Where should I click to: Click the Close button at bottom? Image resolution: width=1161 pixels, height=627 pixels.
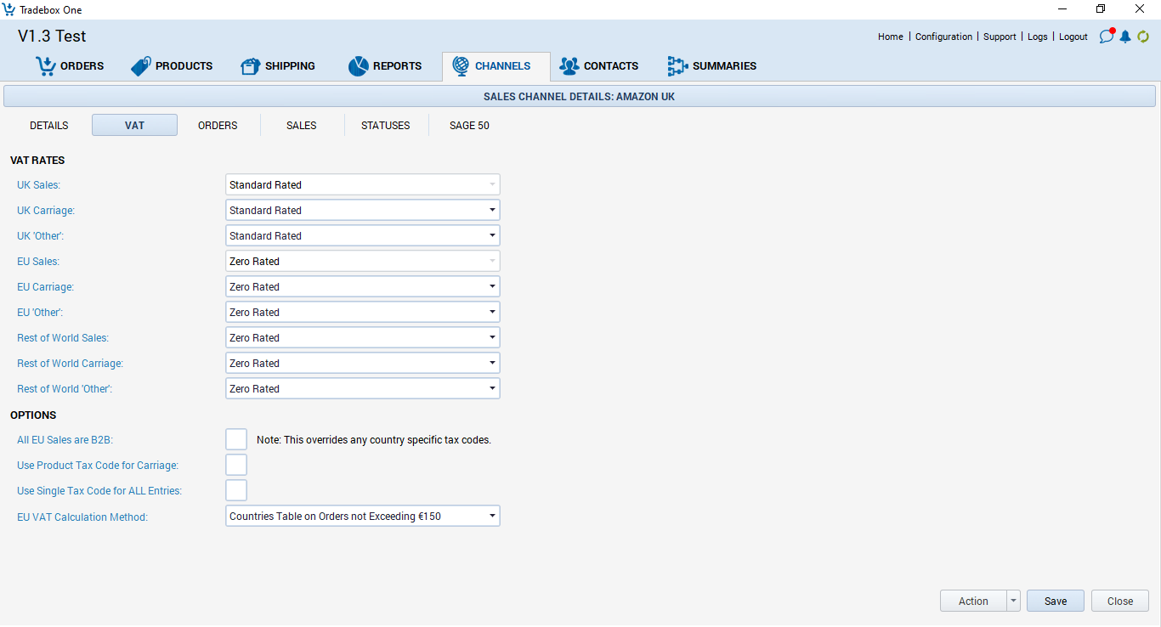pos(1120,601)
